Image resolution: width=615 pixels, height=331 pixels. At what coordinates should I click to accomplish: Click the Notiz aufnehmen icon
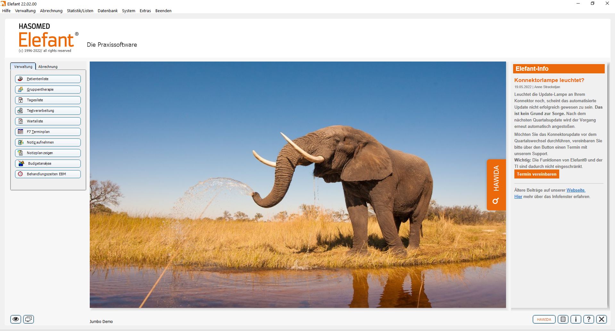(x=21, y=142)
